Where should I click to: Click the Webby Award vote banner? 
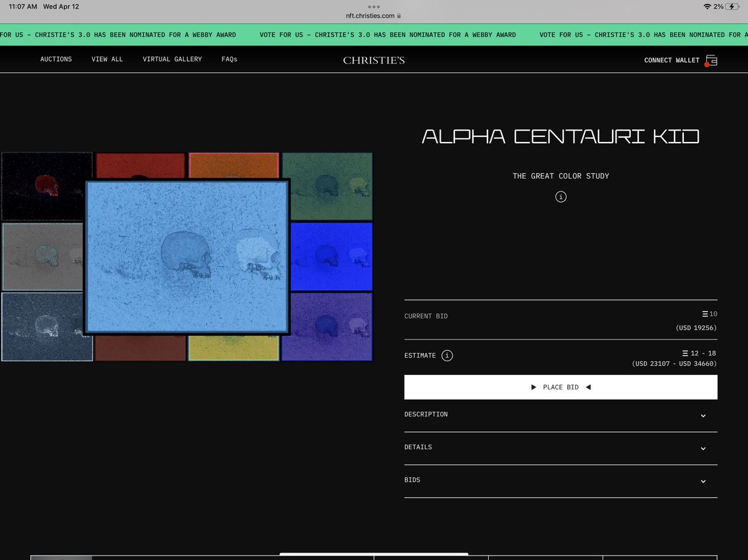[374, 35]
